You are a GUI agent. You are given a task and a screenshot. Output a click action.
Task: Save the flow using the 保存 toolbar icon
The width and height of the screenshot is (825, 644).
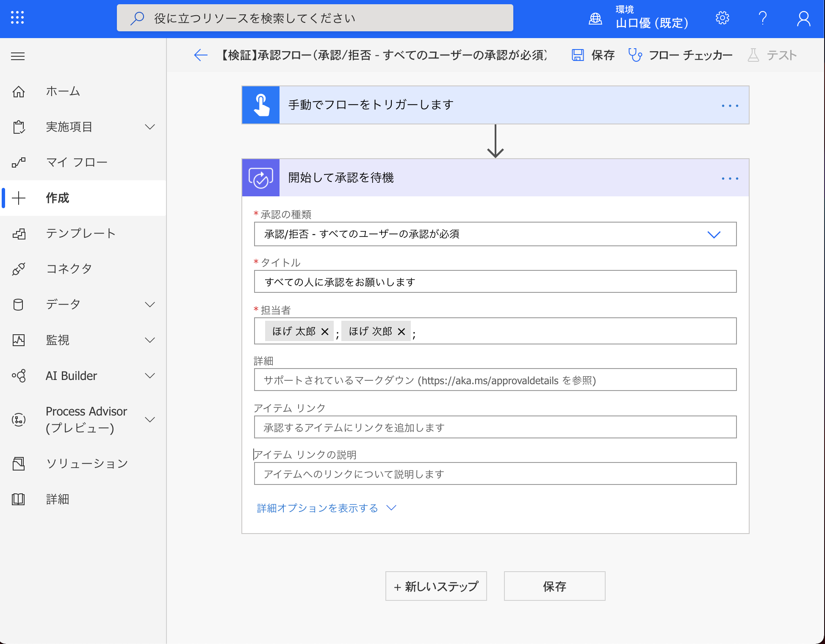coord(593,55)
